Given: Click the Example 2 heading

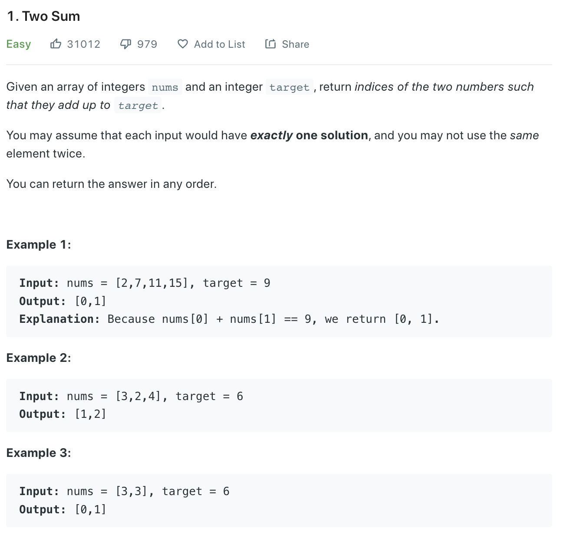Looking at the screenshot, I should pos(39,358).
